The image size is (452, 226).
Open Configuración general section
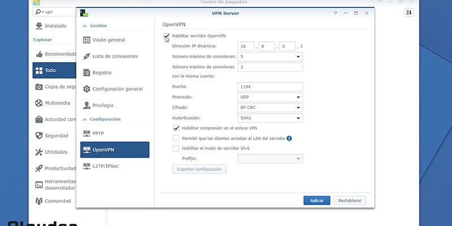115,89
